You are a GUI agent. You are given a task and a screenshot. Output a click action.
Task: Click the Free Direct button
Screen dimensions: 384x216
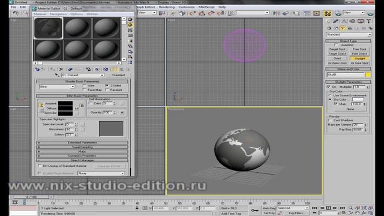[359, 53]
